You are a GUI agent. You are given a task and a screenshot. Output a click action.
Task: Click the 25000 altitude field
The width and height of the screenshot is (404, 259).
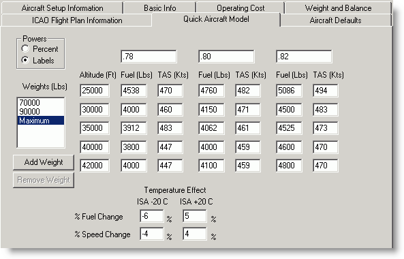(x=94, y=91)
